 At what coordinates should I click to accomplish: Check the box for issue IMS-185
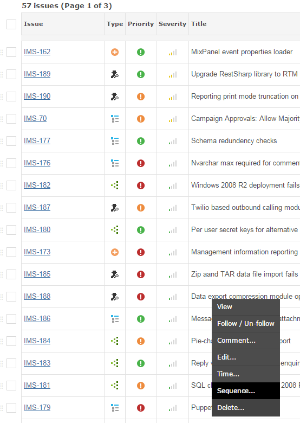click(x=11, y=274)
